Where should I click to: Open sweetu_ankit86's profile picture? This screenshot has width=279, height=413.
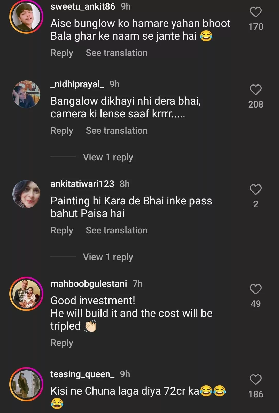(x=26, y=16)
